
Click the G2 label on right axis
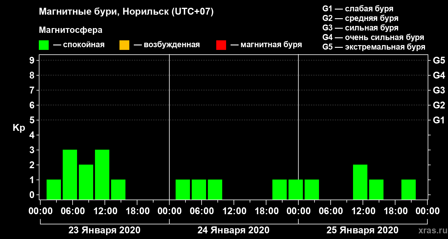(x=439, y=105)
